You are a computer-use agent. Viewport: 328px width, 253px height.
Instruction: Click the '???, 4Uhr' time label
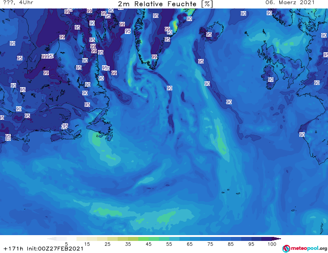tap(18, 3)
